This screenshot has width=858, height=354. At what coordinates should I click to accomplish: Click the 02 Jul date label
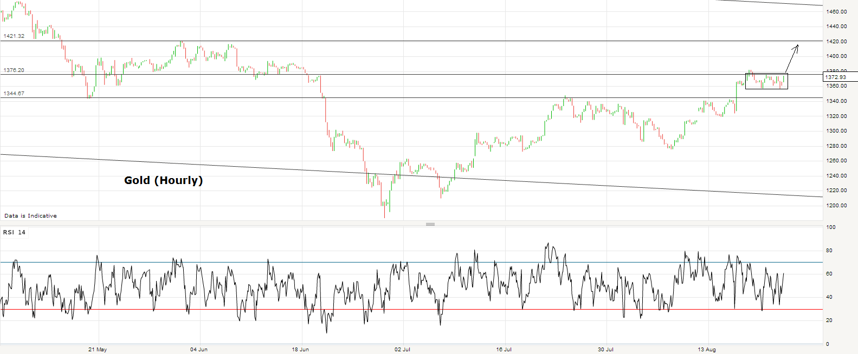coord(402,350)
